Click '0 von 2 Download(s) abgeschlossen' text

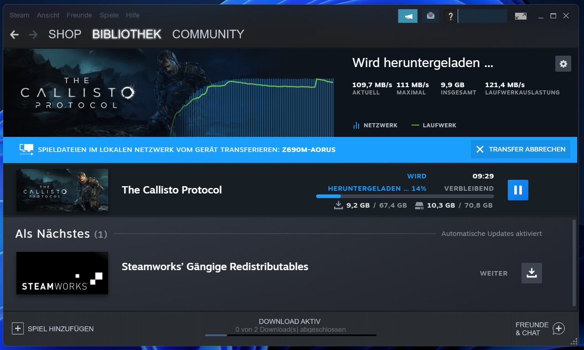point(291,329)
